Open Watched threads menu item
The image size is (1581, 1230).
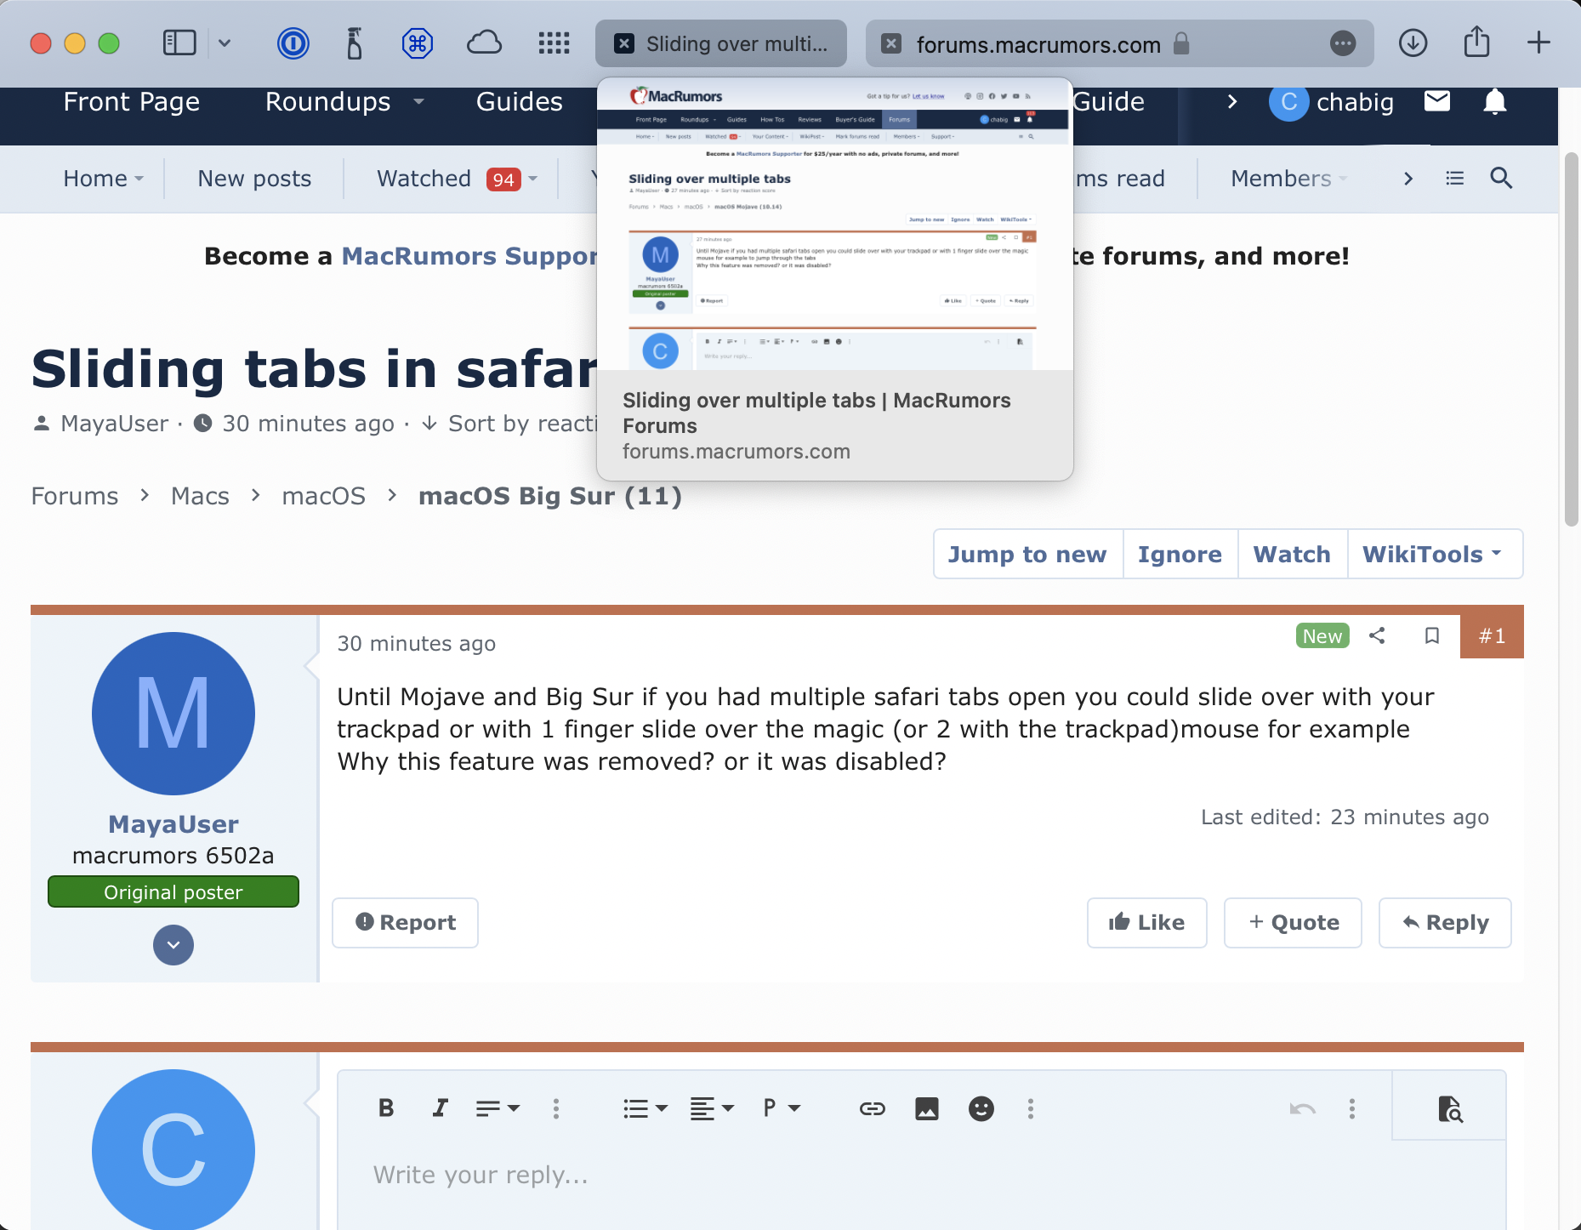(x=424, y=179)
